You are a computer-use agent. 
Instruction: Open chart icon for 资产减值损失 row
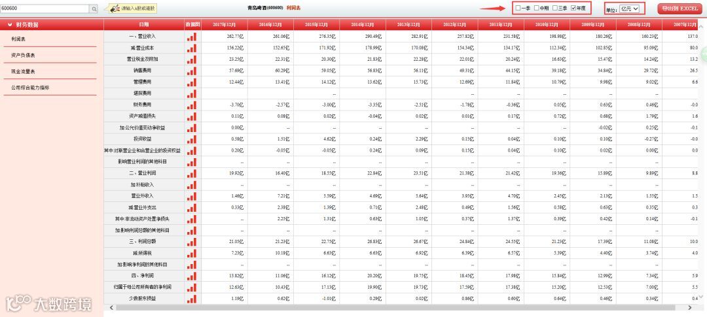[192, 116]
